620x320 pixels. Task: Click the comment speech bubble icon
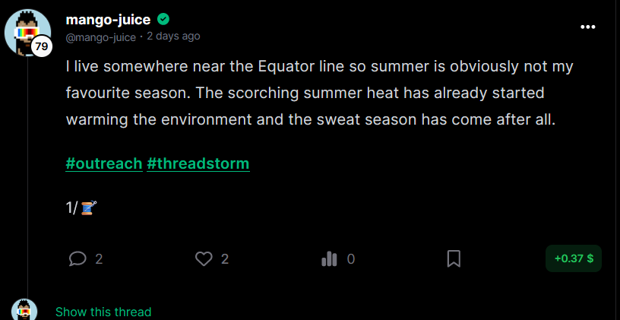coord(77,259)
